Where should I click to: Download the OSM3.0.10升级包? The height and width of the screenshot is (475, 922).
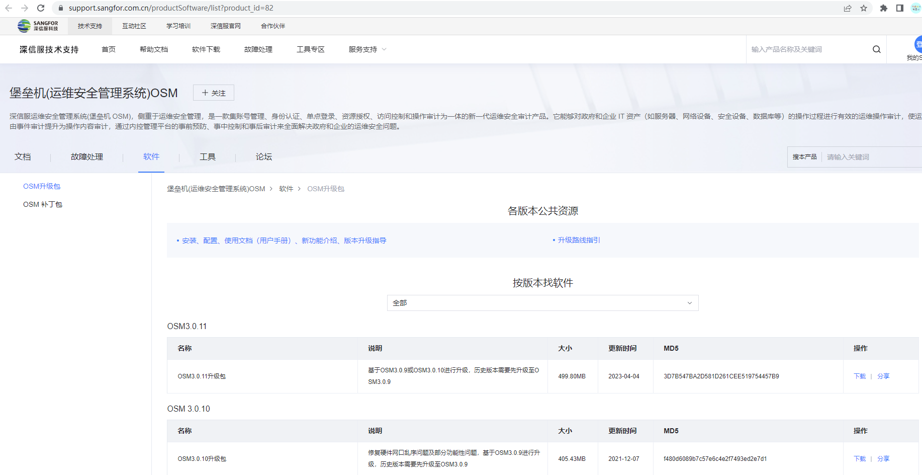pyautogui.click(x=860, y=459)
